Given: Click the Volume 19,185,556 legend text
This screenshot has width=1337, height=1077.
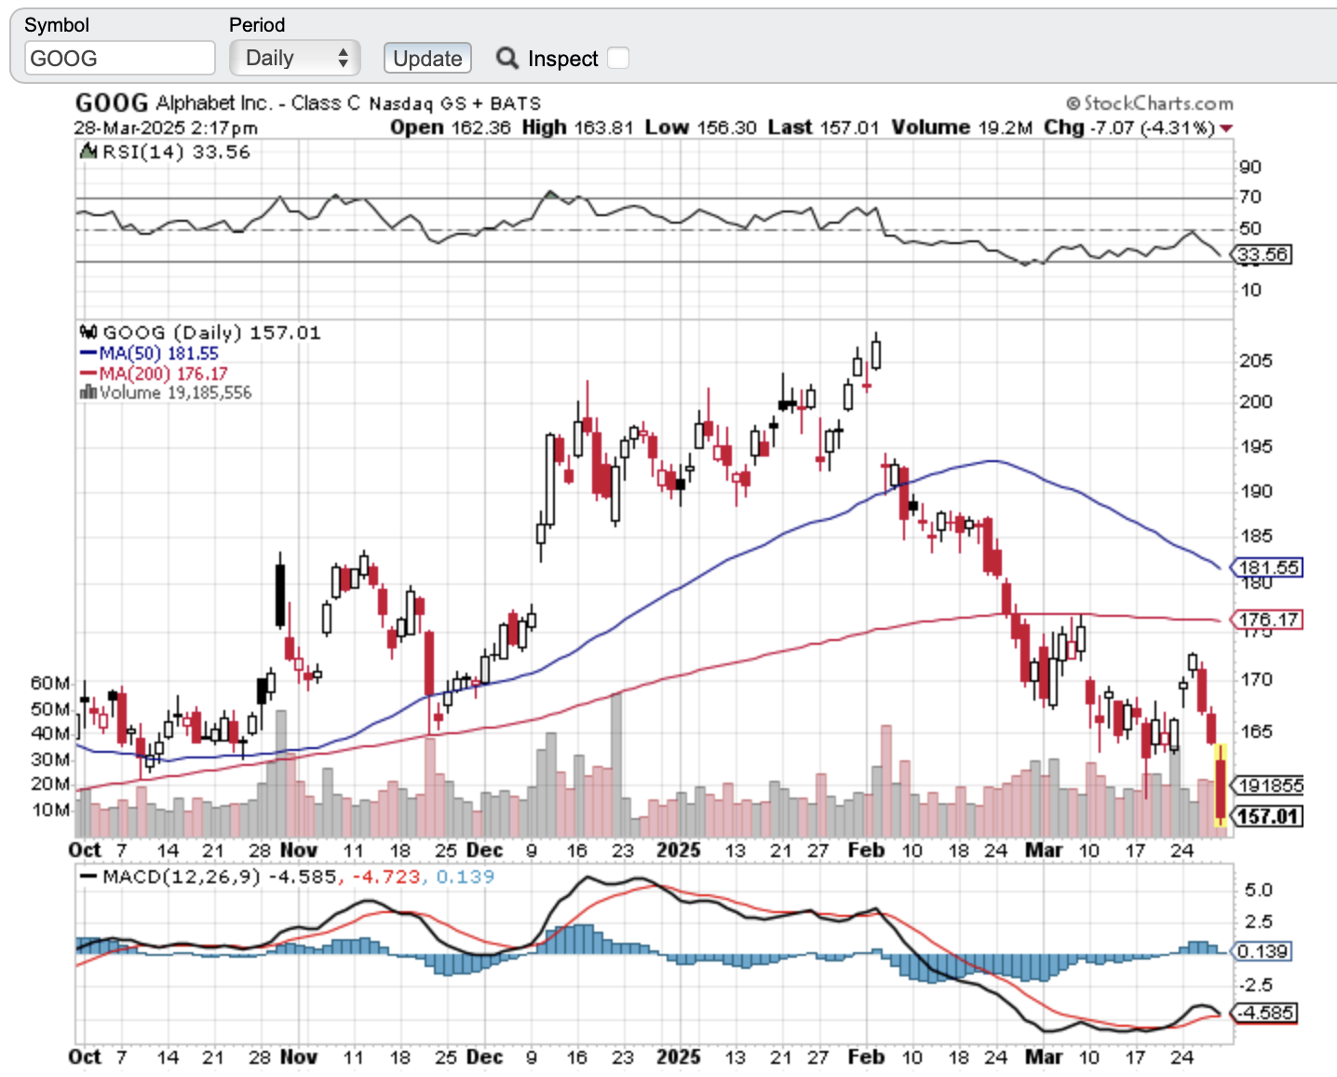Looking at the screenshot, I should [175, 392].
